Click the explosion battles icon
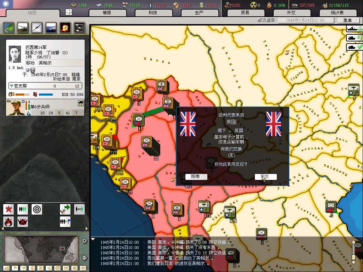 (65, 27)
